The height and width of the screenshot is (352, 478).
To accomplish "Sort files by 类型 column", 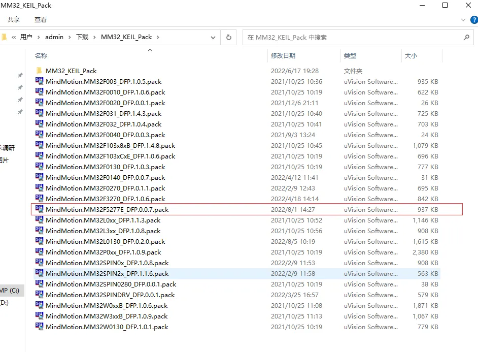I will (350, 55).
